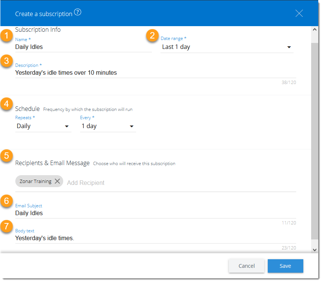Click into the Description text field

pos(156,72)
